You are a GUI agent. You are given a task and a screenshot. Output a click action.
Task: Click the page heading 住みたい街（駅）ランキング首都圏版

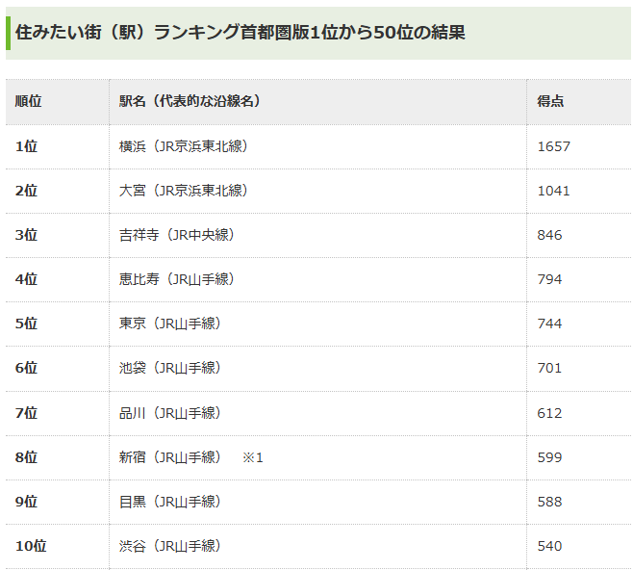click(x=241, y=32)
